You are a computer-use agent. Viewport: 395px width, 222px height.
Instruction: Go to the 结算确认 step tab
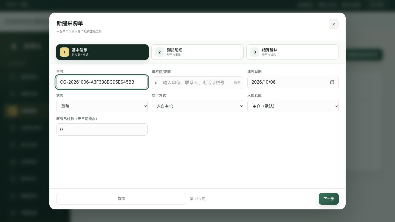tap(292, 52)
